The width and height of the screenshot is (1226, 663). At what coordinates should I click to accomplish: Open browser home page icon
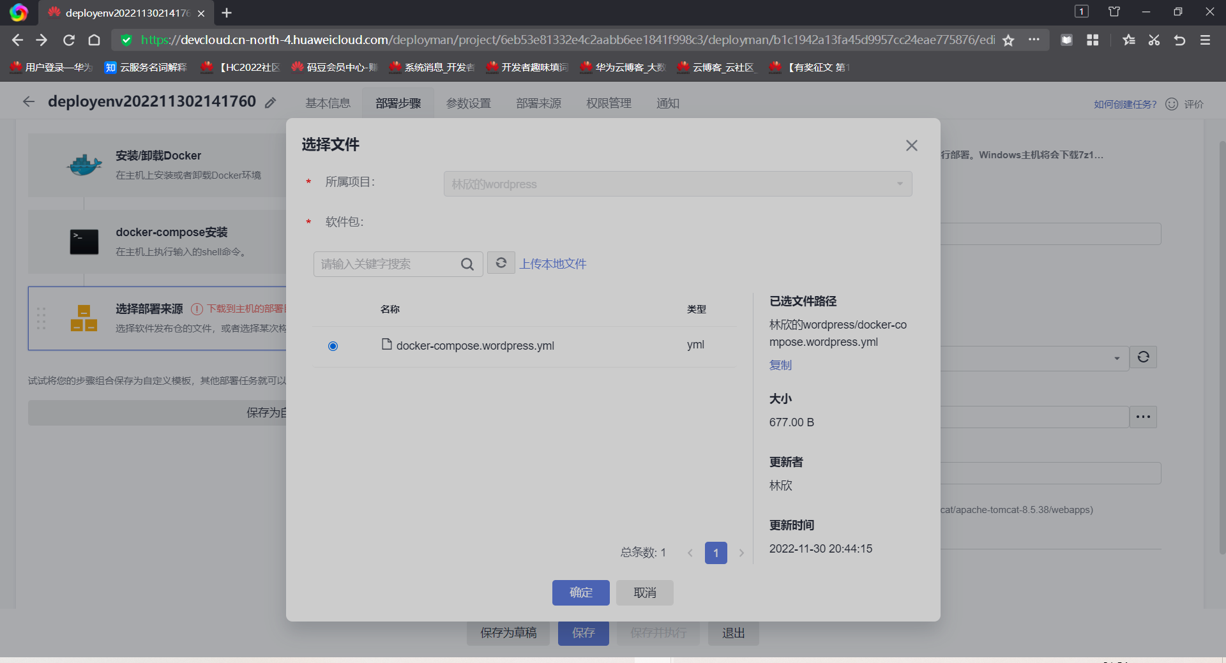pyautogui.click(x=95, y=40)
